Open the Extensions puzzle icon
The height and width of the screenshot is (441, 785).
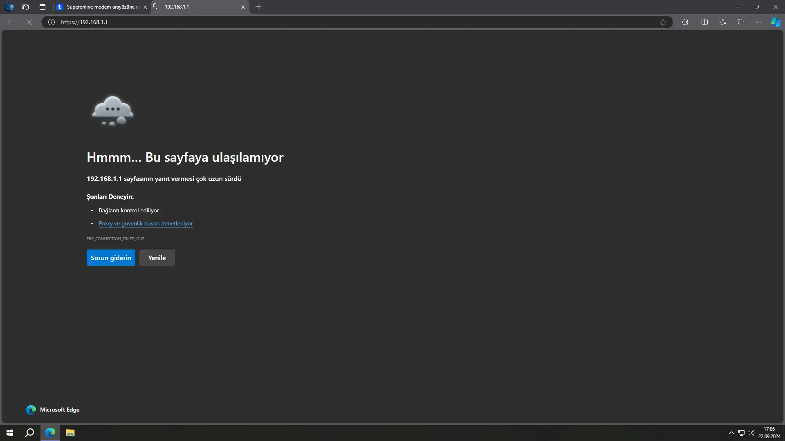pos(685,22)
